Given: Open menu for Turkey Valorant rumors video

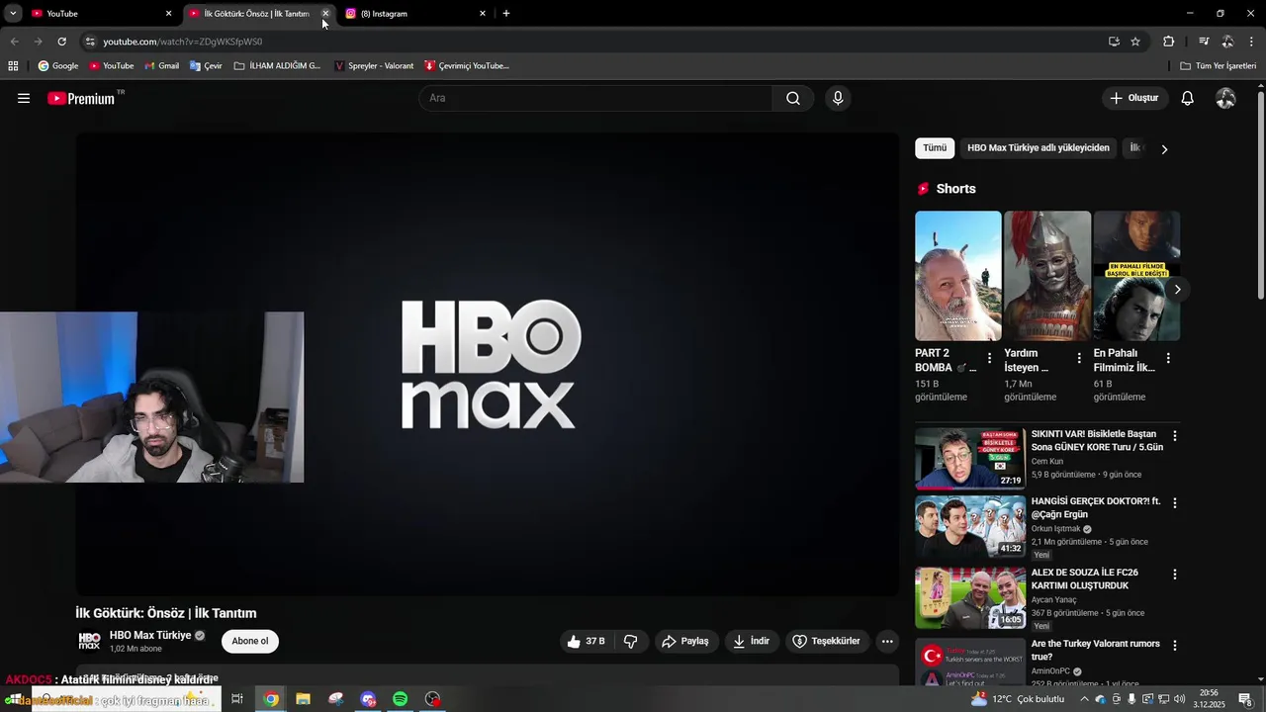Looking at the screenshot, I should point(1175,646).
